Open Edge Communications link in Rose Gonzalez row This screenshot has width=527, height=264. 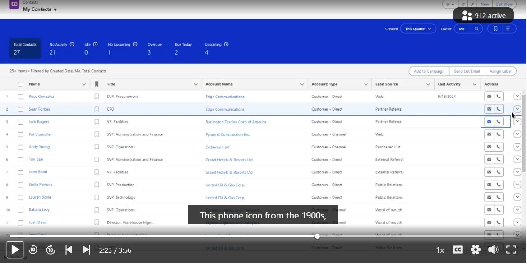pyautogui.click(x=225, y=97)
